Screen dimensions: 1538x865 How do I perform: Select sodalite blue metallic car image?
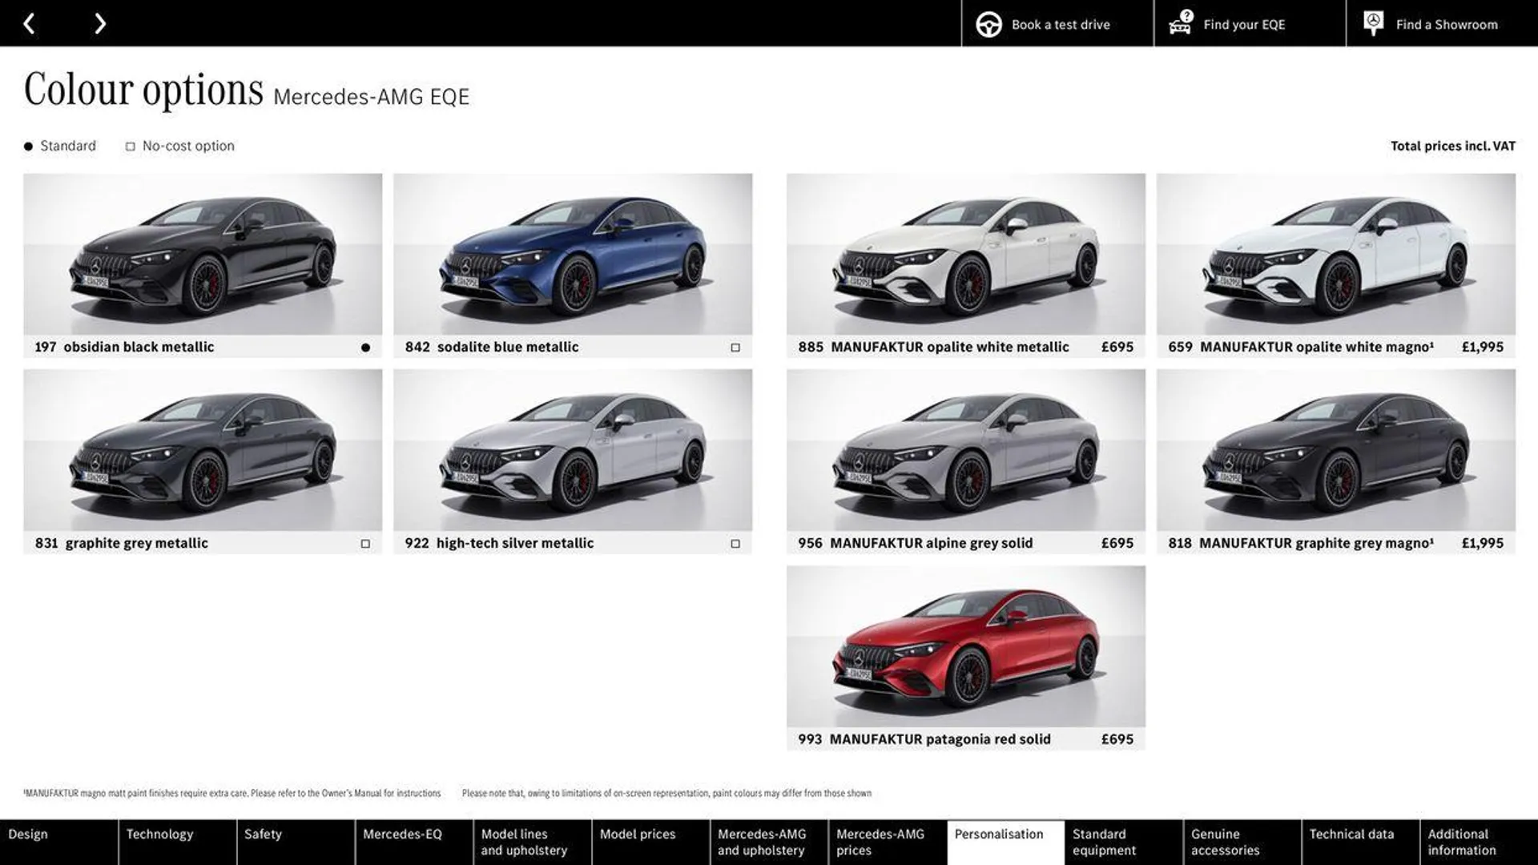[573, 254]
